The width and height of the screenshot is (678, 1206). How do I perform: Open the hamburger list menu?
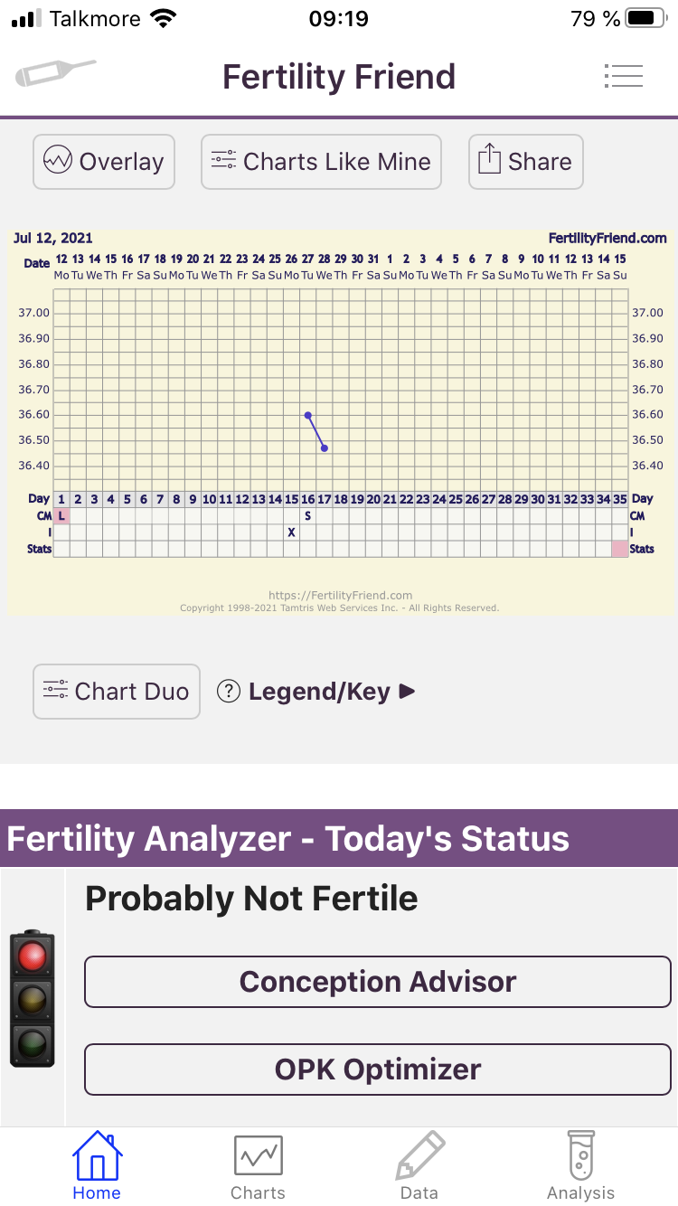[x=623, y=76]
